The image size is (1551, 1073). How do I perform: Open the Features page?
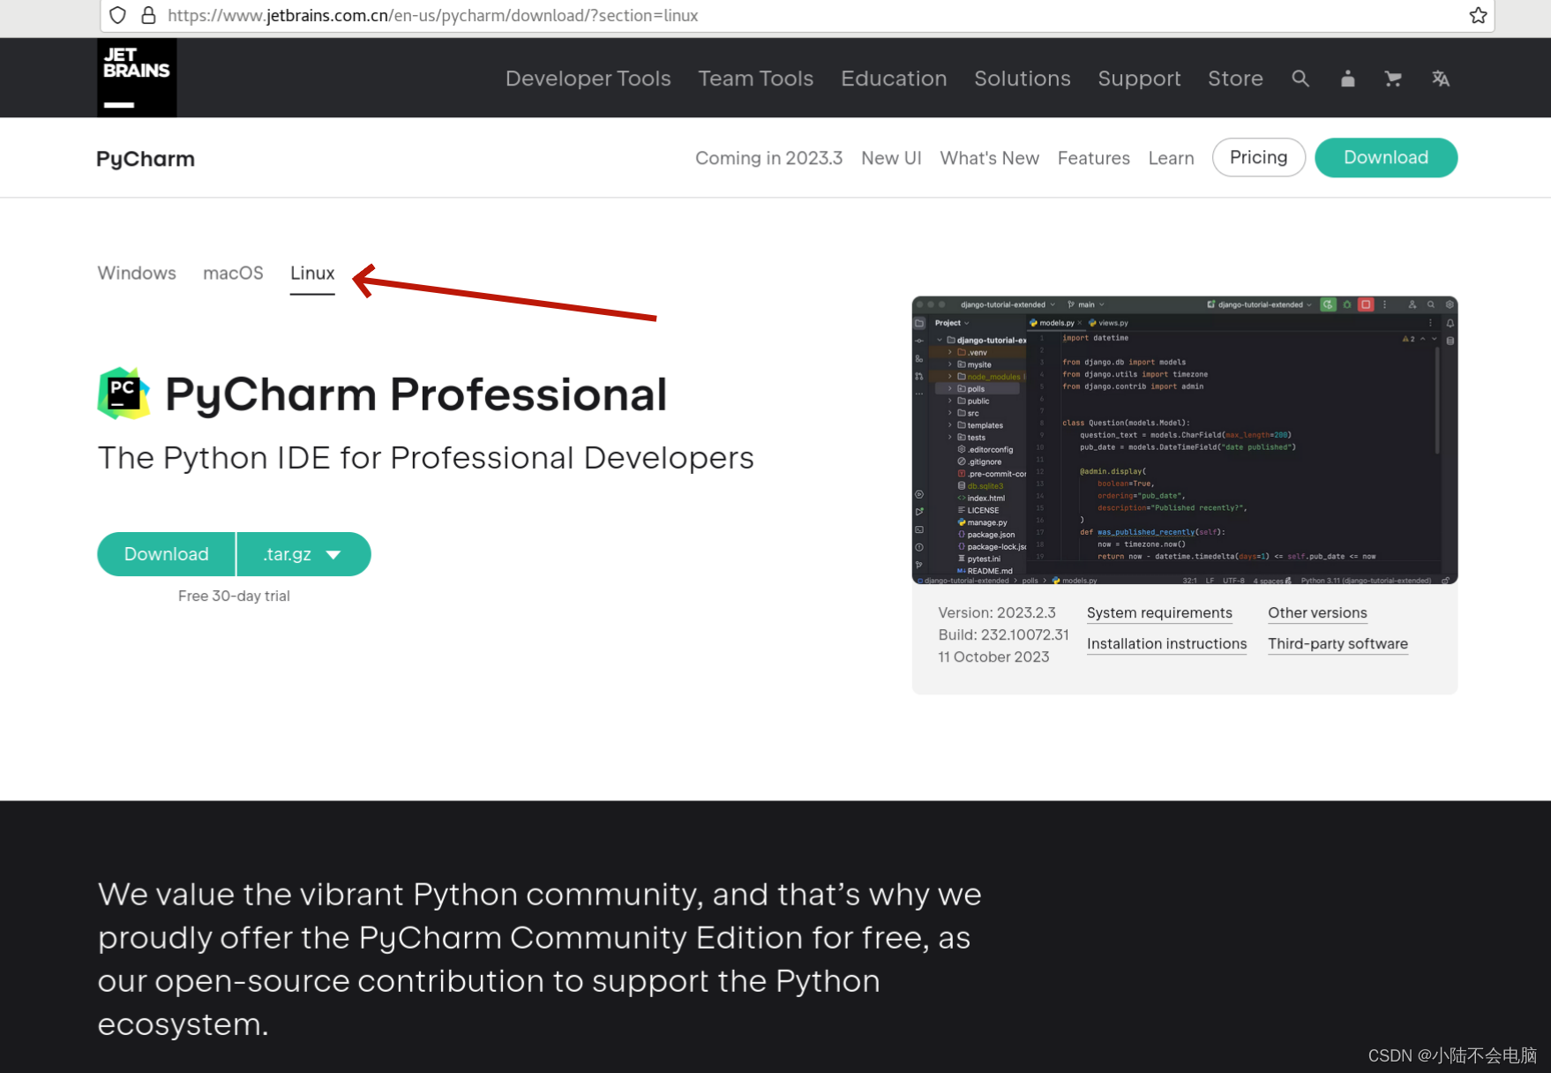1093,158
